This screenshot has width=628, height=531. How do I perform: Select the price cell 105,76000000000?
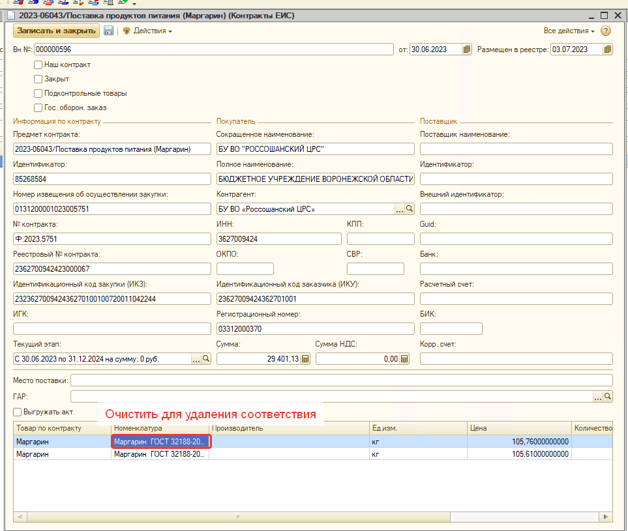(519, 441)
